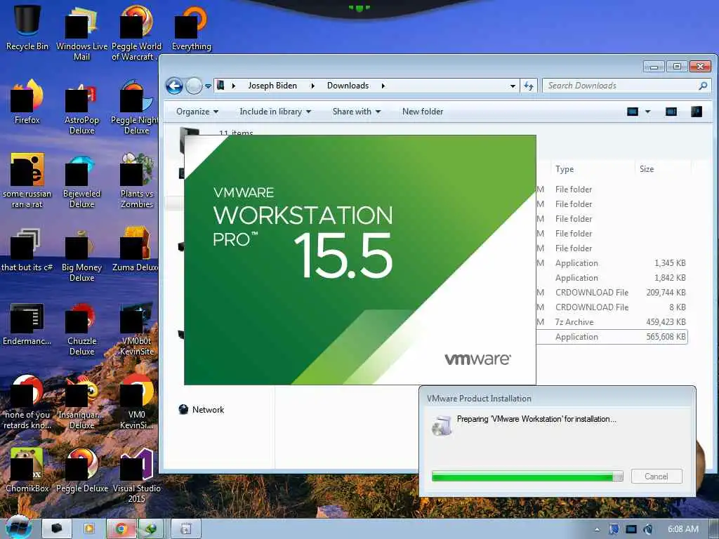Open the view options dropdown arrow

coord(648,112)
